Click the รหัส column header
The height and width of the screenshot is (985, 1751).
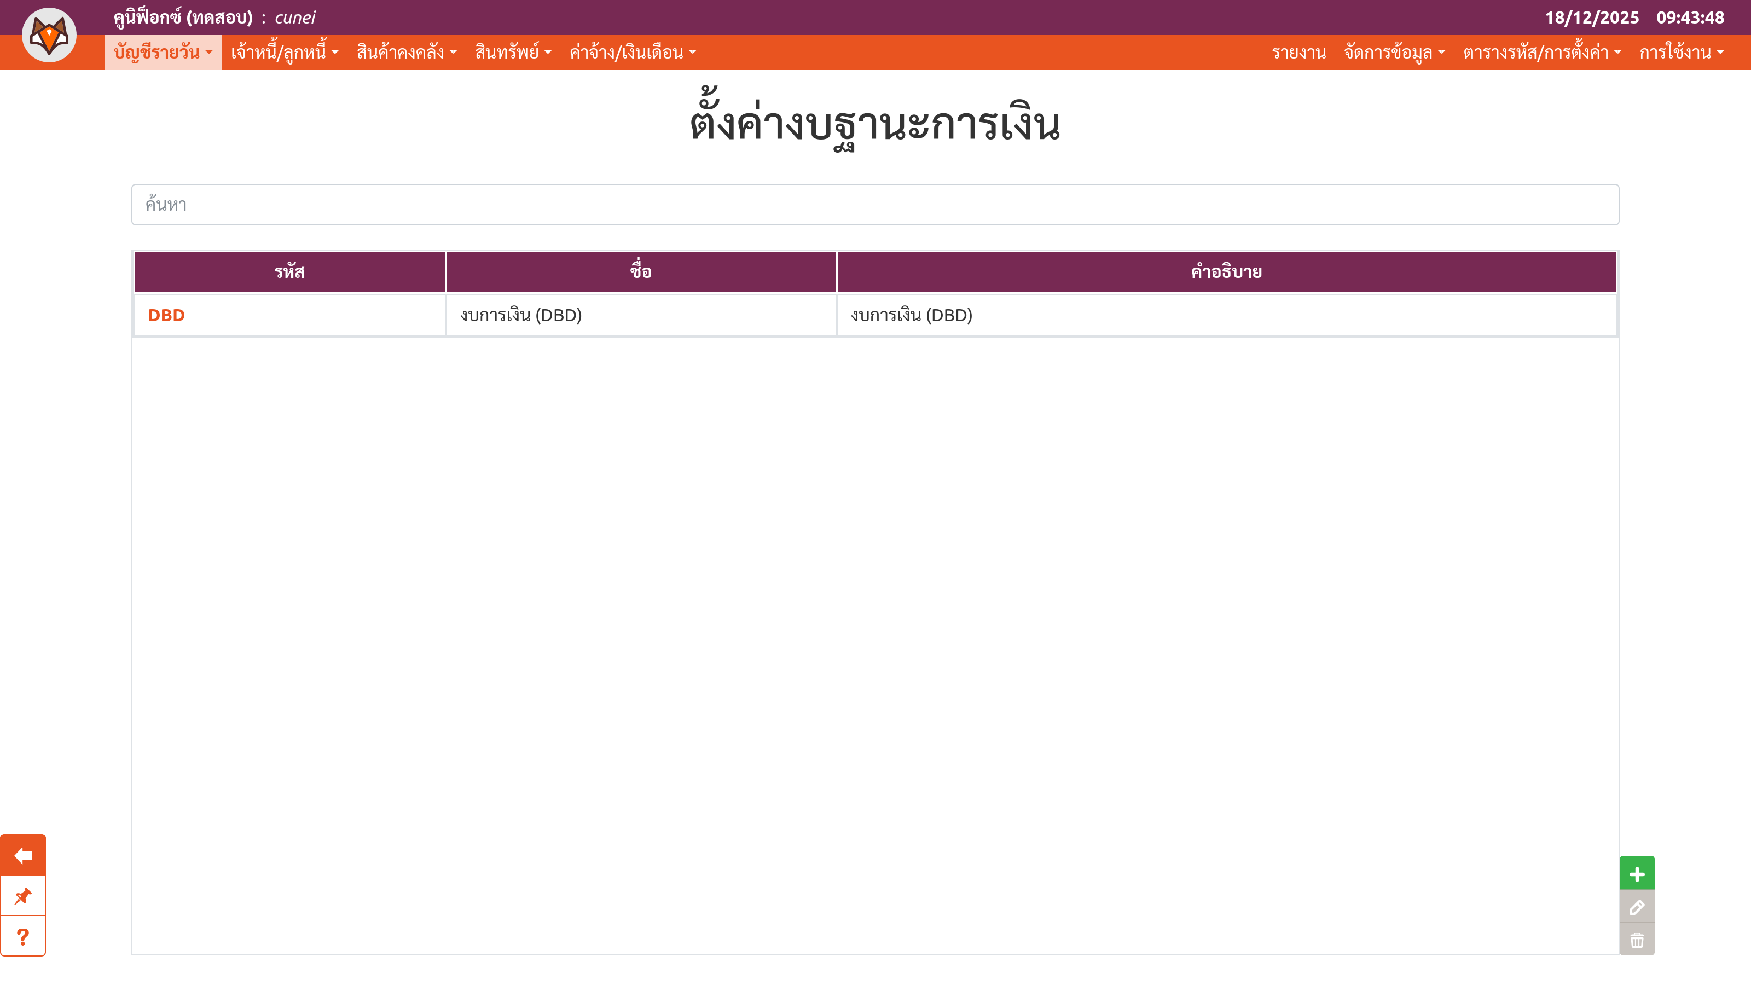(289, 272)
